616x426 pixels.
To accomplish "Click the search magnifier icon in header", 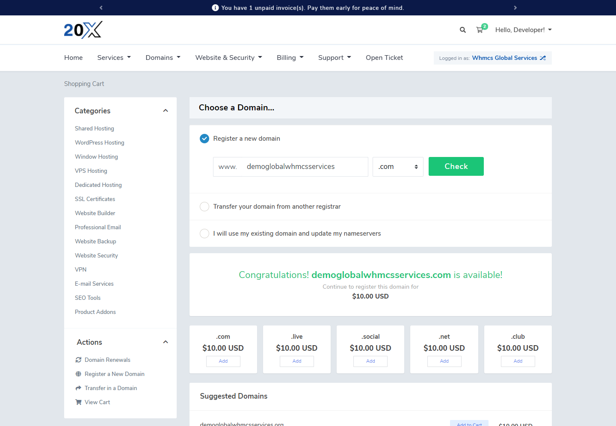I will click(462, 30).
